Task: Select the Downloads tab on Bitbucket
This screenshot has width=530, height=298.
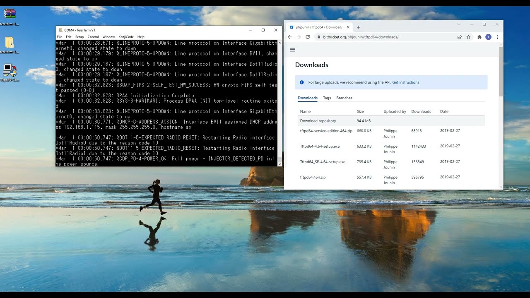Action: 308,98
